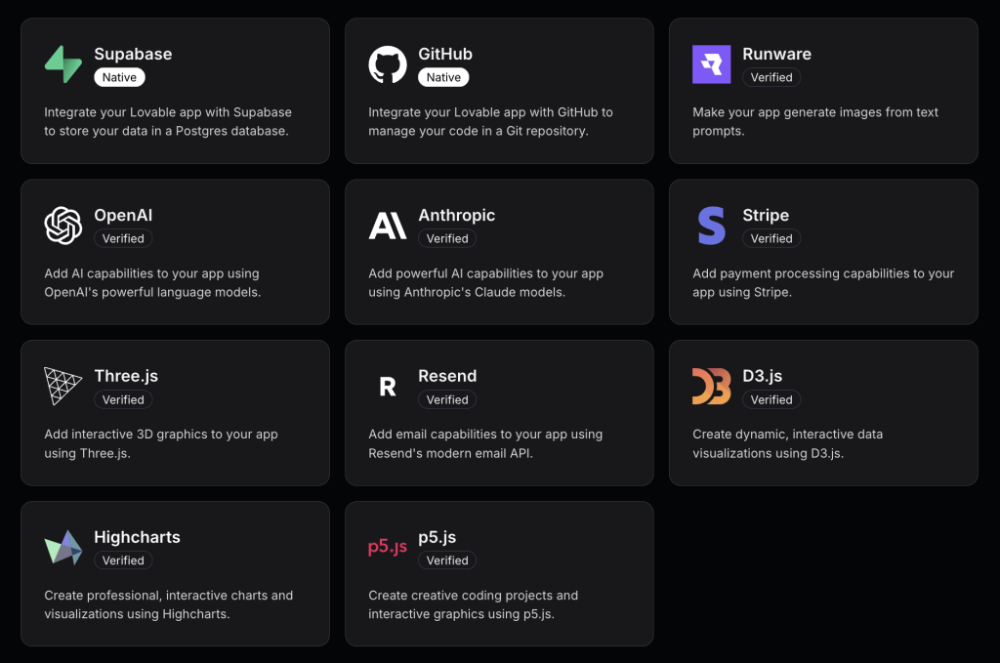Image resolution: width=1000 pixels, height=663 pixels.
Task: Click the orange D3.js logo
Action: 710,386
